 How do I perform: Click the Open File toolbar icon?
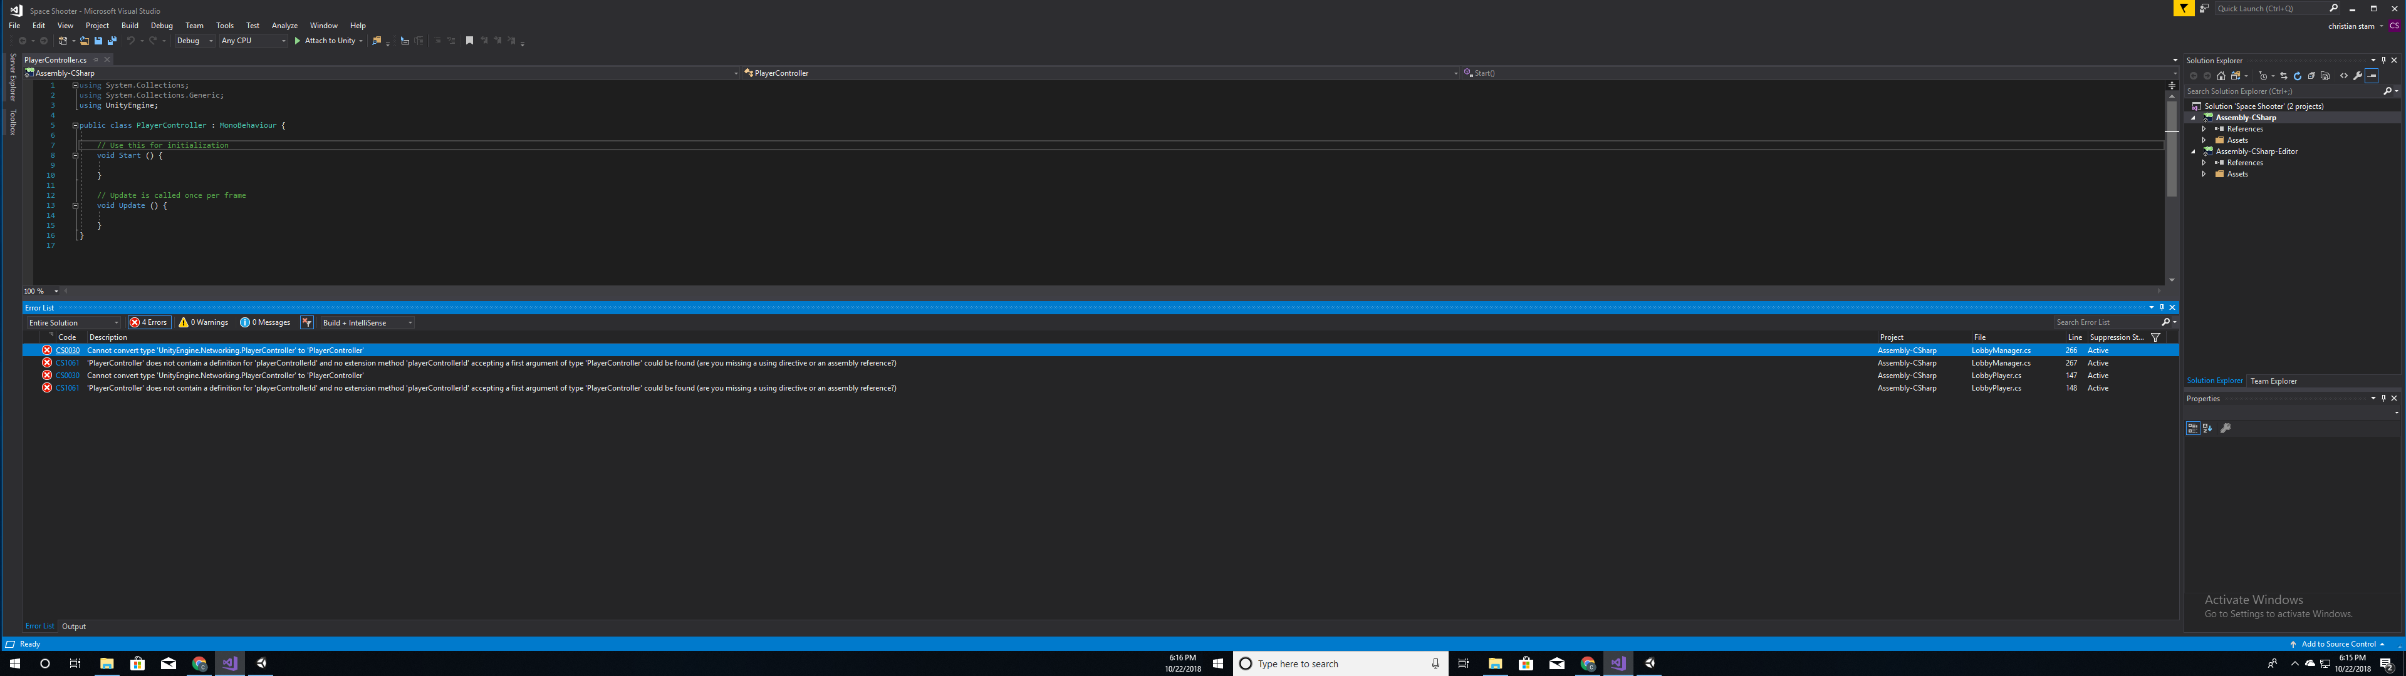[84, 41]
